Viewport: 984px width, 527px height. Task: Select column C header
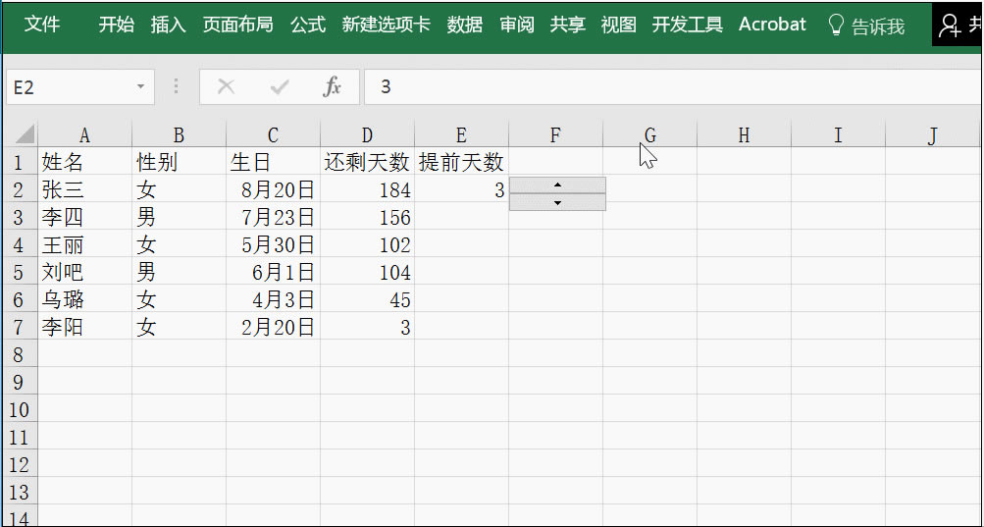coord(273,134)
